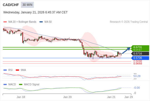Viewport: 150px width, 101px height.
Task: Click the blue 0.5706 pivot price tag
Action: (x=140, y=58)
